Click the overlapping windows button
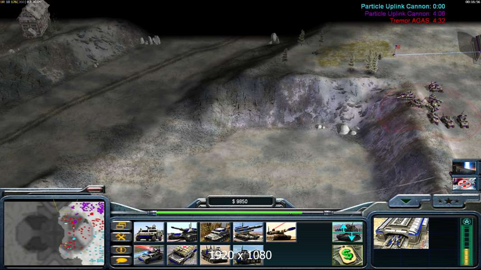 (x=121, y=225)
